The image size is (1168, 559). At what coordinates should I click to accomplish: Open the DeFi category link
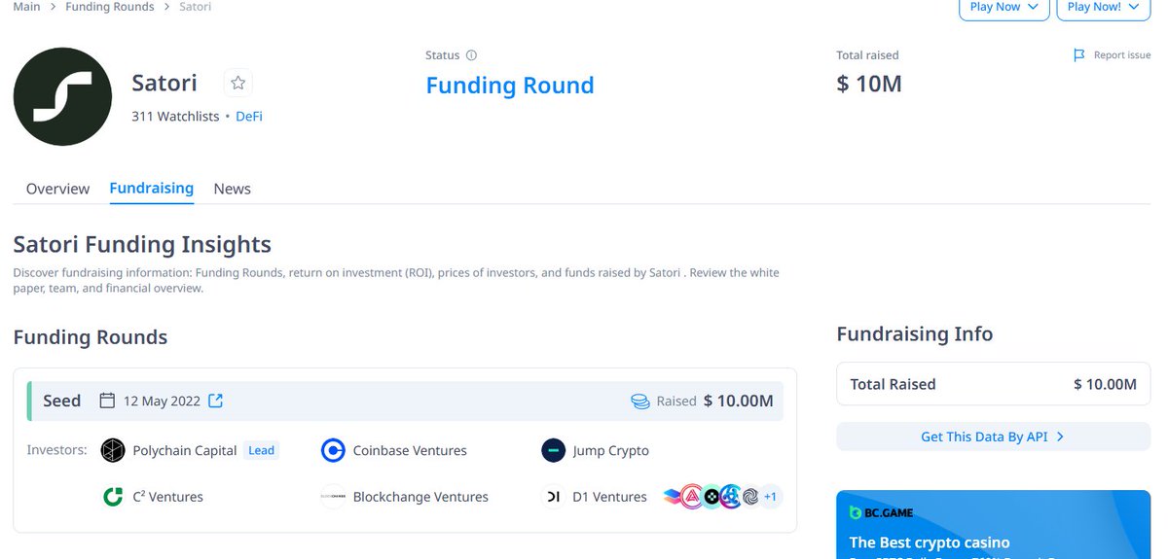(249, 116)
